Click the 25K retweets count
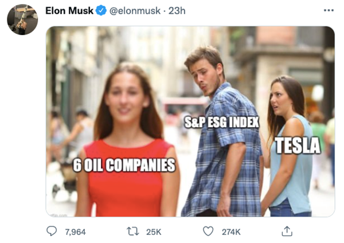This screenshot has width=344, height=243. pos(154,232)
